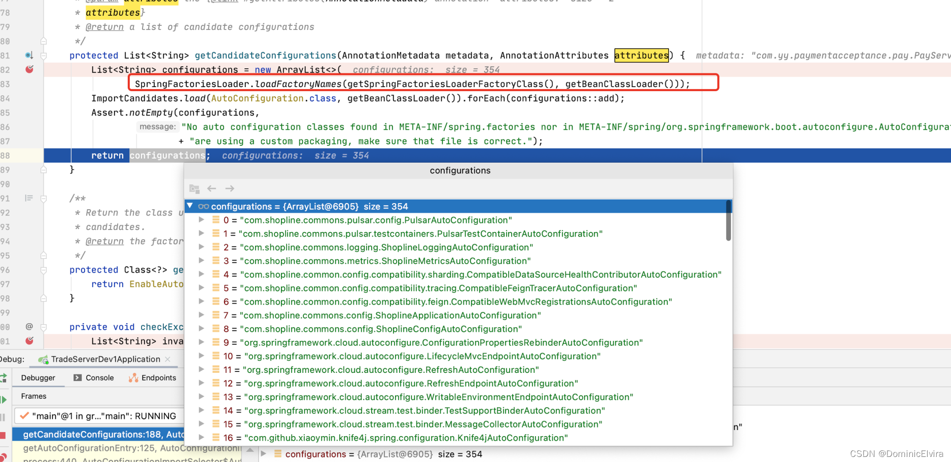The height and width of the screenshot is (462, 951).
Task: Click the 'message:' parameter hint on line 86
Action: [x=158, y=127]
